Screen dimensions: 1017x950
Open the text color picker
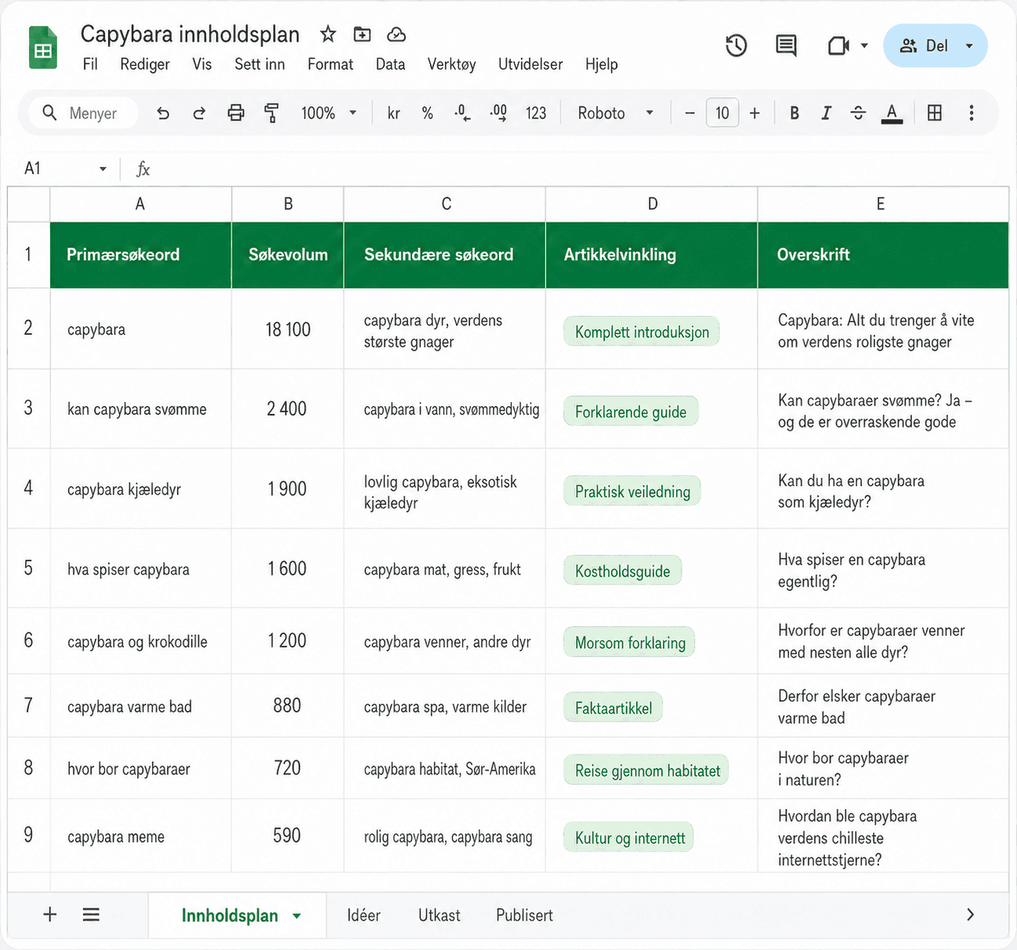click(x=892, y=114)
